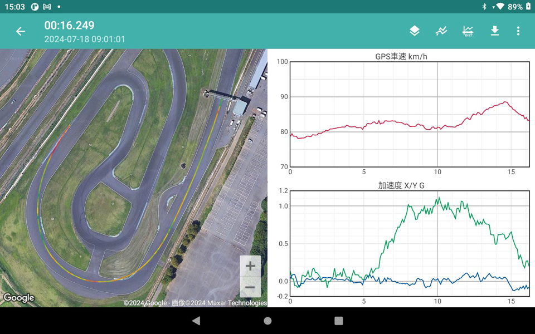The image size is (535, 334).
Task: Tap the battery icon in status bar
Action: 528,7
